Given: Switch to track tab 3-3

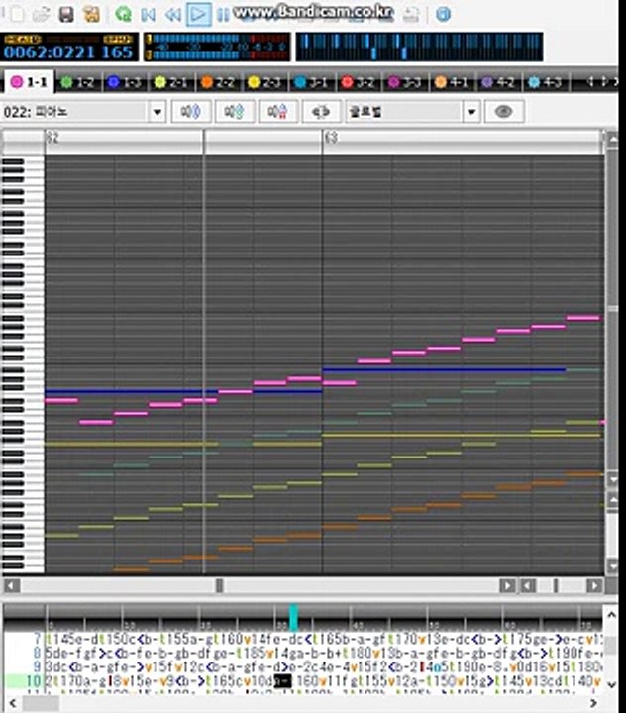Looking at the screenshot, I should tap(405, 82).
